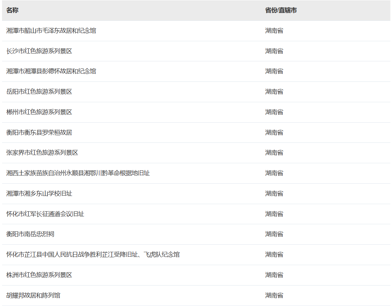Select 湘西土家族苗族自治州永顺县湘鄂川黔革命根据地旧址 cell
The height and width of the screenshot is (306, 391).
pos(78,173)
